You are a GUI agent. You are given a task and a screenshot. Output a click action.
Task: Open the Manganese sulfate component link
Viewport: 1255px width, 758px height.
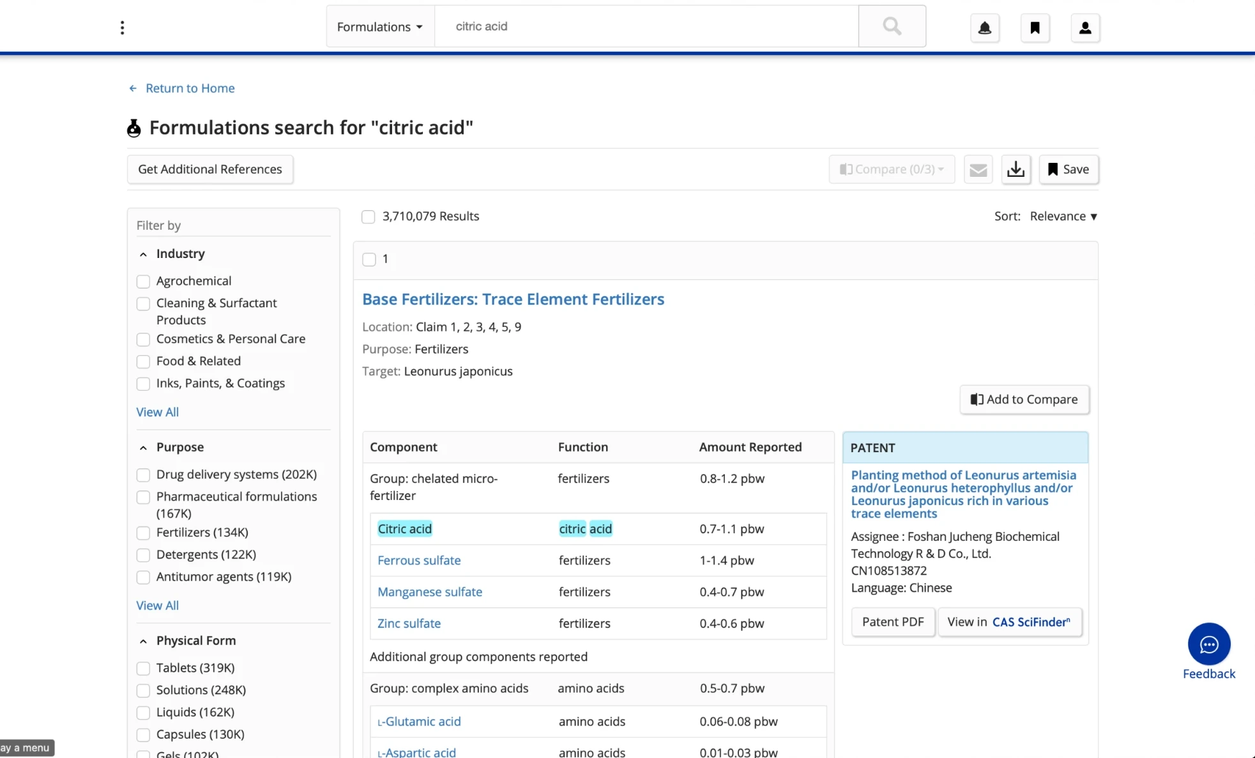429,592
